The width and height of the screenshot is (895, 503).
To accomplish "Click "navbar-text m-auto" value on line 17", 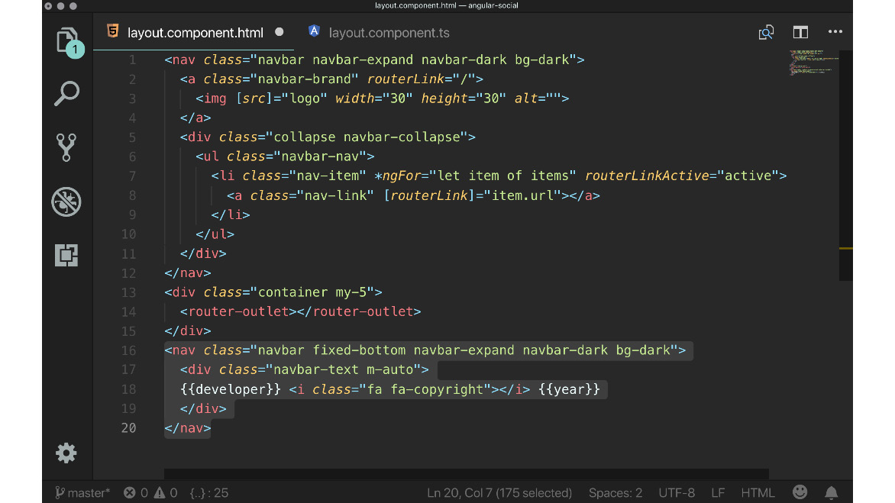I will pos(344,370).
